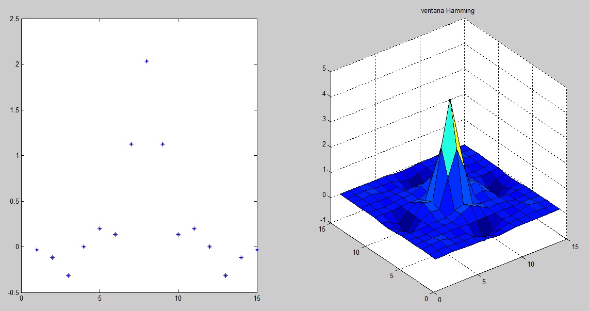
Task: Click the lowest data marker at x=3
Action: click(68, 275)
